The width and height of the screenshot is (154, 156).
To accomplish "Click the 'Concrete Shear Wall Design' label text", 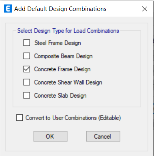I will 68,82.
